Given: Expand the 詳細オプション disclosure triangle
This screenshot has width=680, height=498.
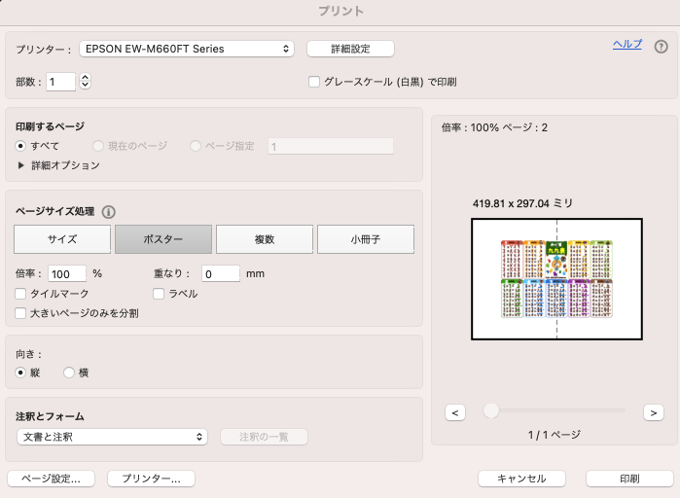Looking at the screenshot, I should coord(21,165).
